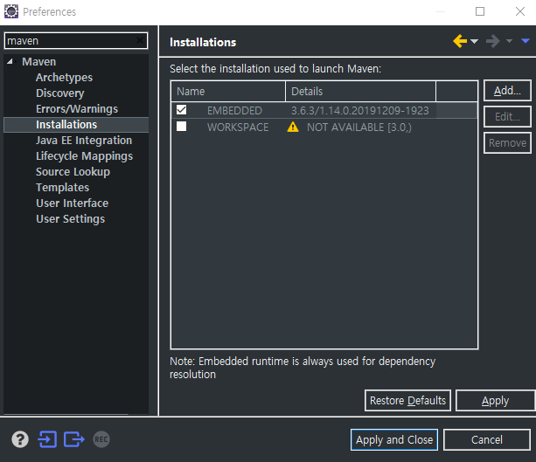Click the Remove button

[507, 142]
